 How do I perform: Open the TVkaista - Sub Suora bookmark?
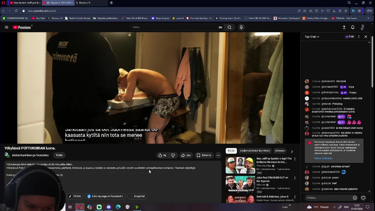344,18
